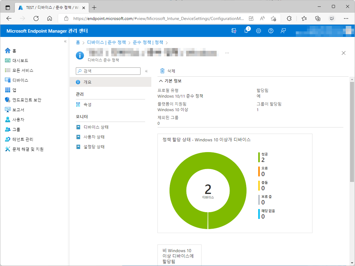Collapse the 기본 정보 section
The width and height of the screenshot is (355, 266).
(x=170, y=81)
